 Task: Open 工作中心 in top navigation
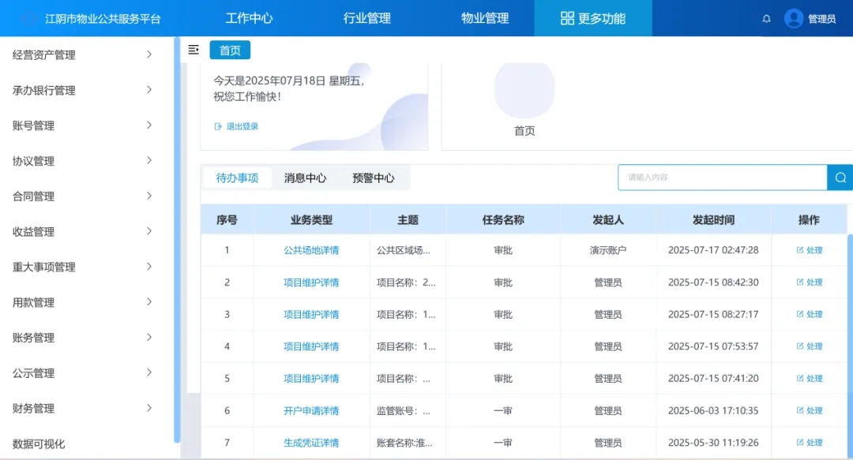point(249,18)
